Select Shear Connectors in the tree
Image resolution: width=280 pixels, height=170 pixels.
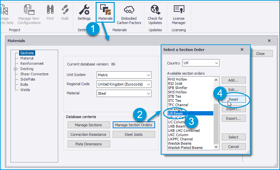(x=34, y=74)
